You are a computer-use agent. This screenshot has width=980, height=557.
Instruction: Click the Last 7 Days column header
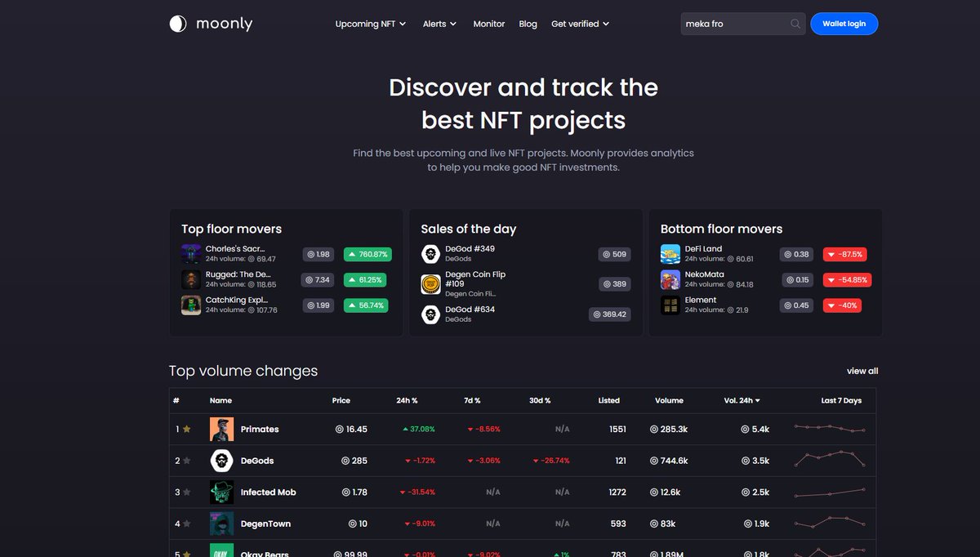[841, 400]
